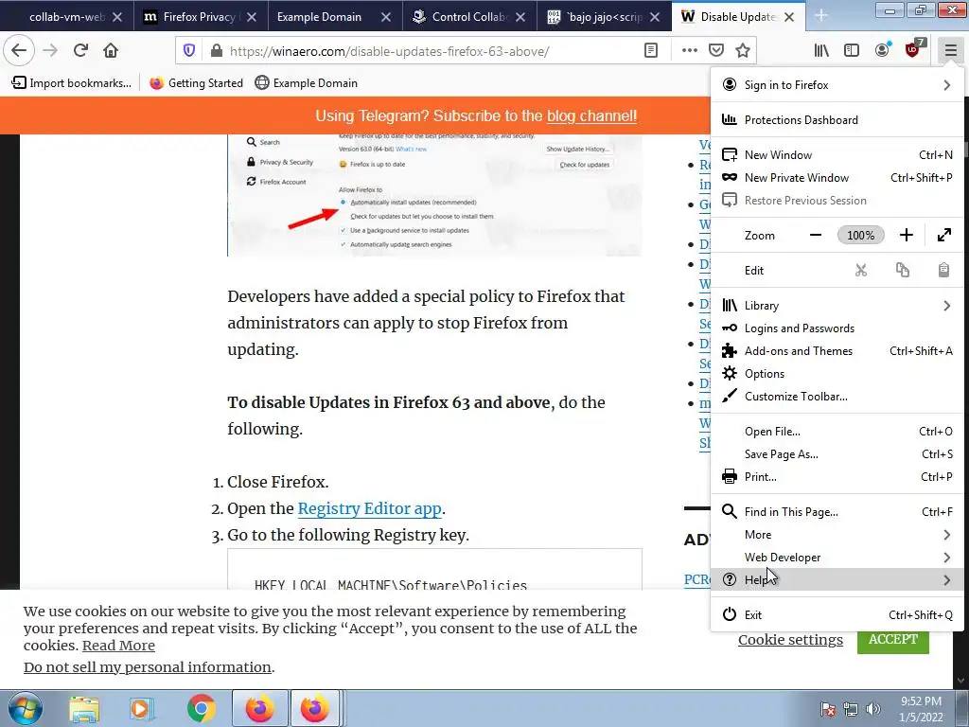Click the padlock site info icon

217,51
